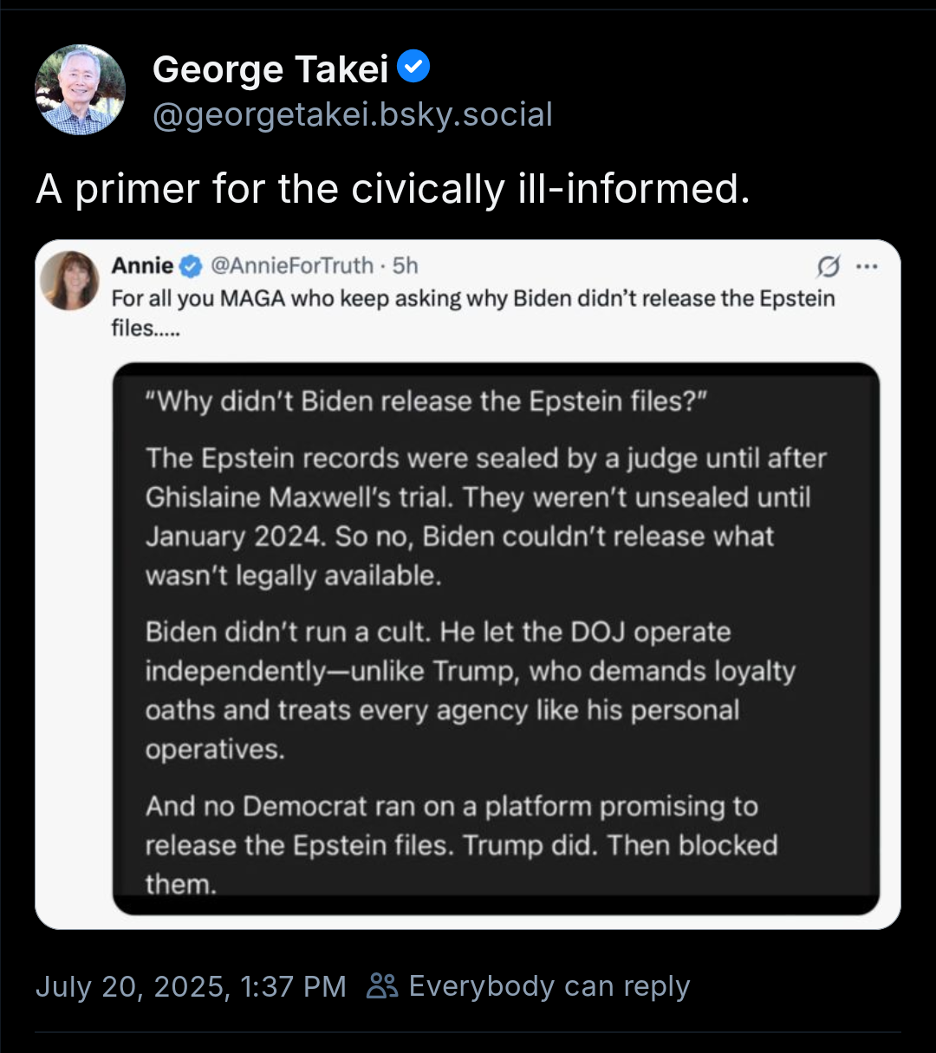Click the tweet text about MAGA asking
This screenshot has height=1053, width=936.
(x=473, y=313)
